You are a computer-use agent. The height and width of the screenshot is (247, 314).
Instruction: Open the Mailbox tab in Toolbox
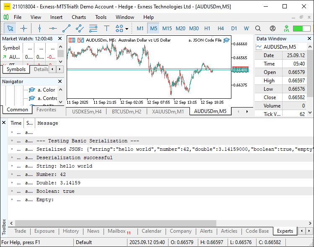coord(119,231)
